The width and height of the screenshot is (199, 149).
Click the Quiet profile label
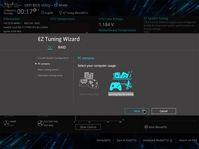click(x=146, y=32)
